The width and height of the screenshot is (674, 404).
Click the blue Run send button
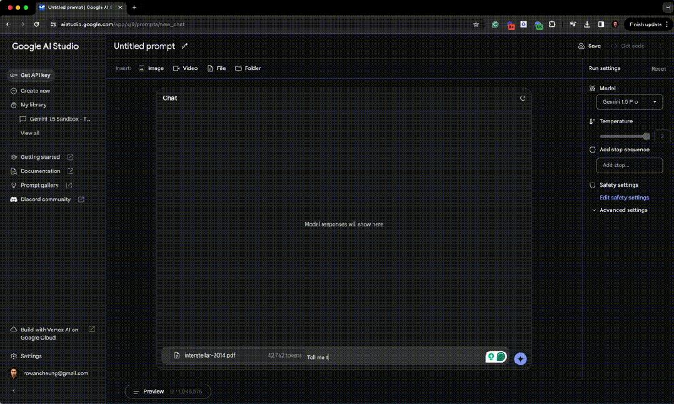pos(520,359)
